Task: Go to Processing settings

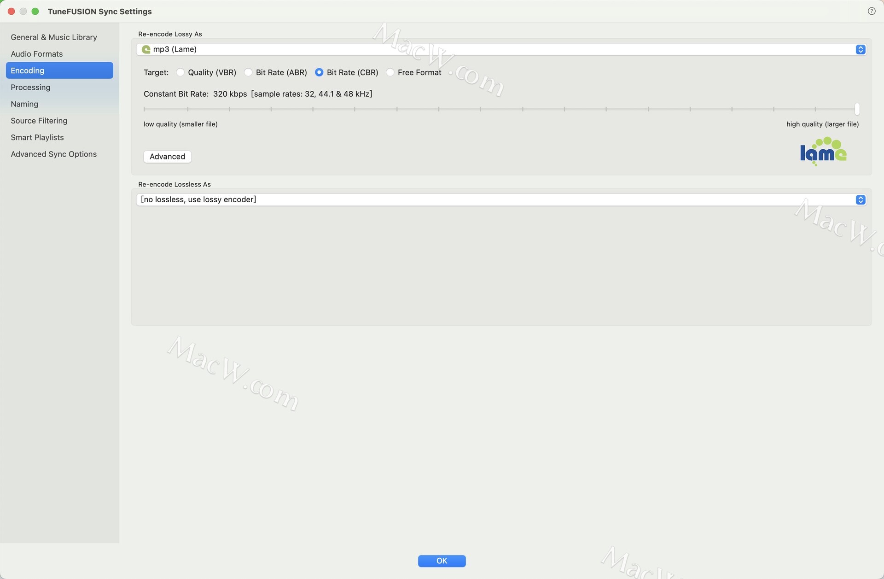Action: click(59, 88)
